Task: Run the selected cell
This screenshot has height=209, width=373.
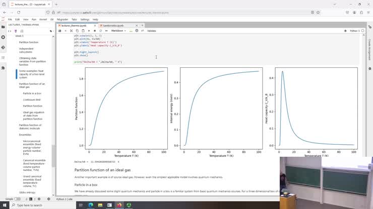Action: click(x=89, y=31)
